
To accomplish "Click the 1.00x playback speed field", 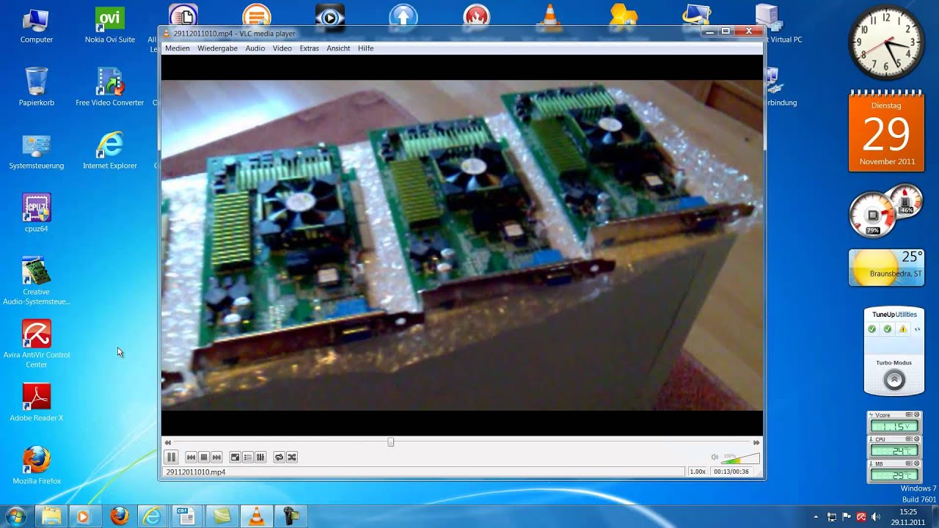I will 698,472.
